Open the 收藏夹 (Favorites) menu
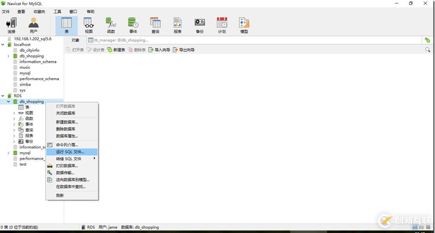 click(39, 12)
